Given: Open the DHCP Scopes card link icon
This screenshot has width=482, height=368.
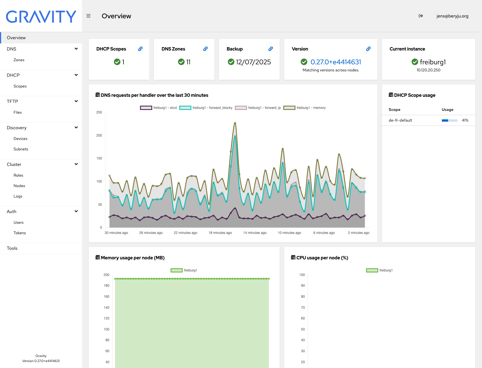Looking at the screenshot, I should click(140, 49).
